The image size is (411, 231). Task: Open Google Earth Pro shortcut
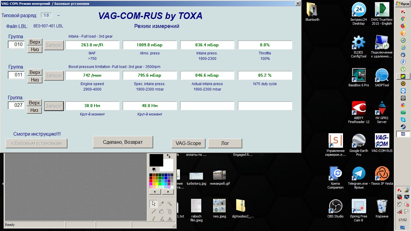coord(359,145)
